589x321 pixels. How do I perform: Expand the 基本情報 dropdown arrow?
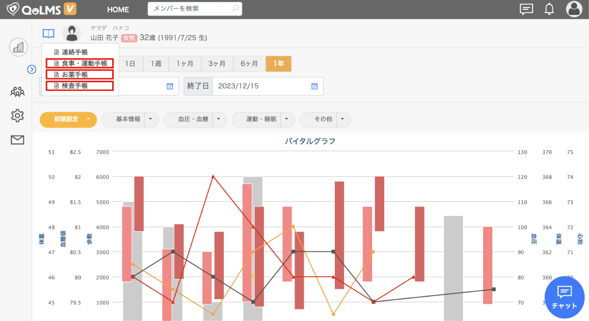(151, 120)
